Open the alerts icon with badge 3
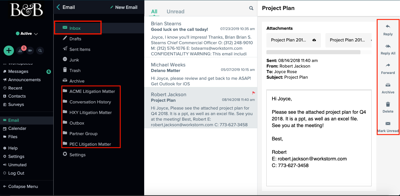Viewport: 400px width, 196px height. point(21,50)
